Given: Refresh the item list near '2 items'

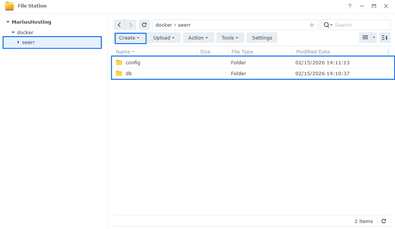Looking at the screenshot, I should pos(384,221).
